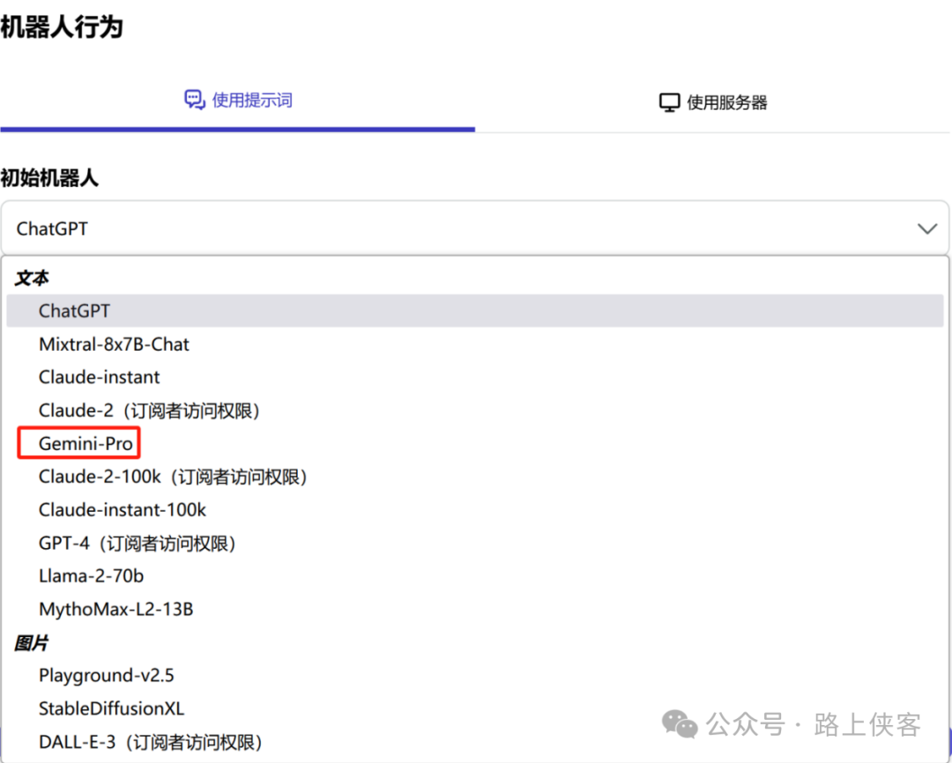Select MythoMax-L2-13B in the list
The width and height of the screenshot is (952, 763).
coord(475,609)
